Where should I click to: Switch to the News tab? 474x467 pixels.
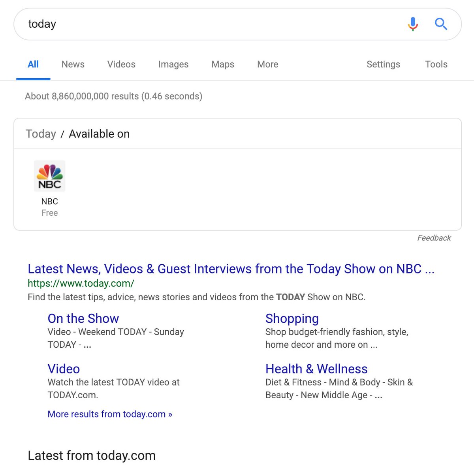tap(73, 64)
